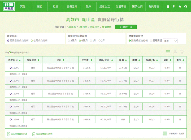191x140 pixels.
Task: Sort by 成交年月 column
Action: (14, 60)
